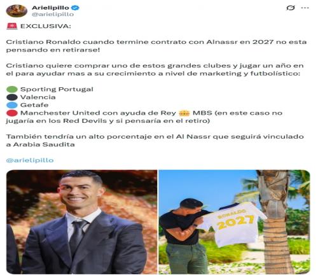Click the EXCLUSIVA heading text
The height and width of the screenshot is (280, 318).
point(46,26)
